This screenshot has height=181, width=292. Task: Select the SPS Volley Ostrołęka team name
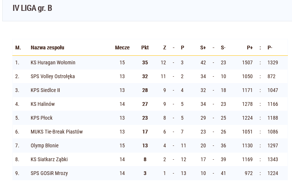tap(53, 76)
